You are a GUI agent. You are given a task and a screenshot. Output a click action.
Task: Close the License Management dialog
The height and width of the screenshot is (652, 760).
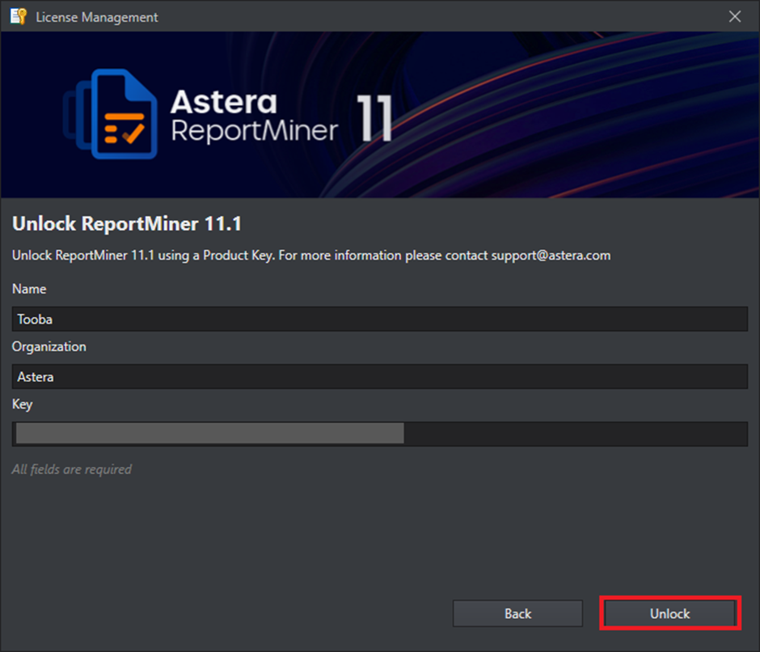tap(735, 16)
